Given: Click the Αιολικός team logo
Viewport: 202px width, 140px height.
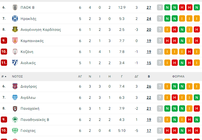Looking at the screenshot, I should pos(15,63).
